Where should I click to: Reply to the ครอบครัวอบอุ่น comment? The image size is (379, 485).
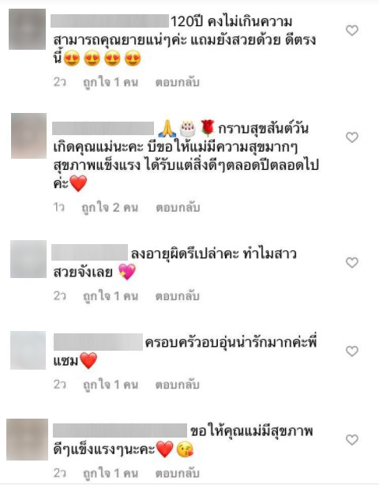pyautogui.click(x=177, y=385)
